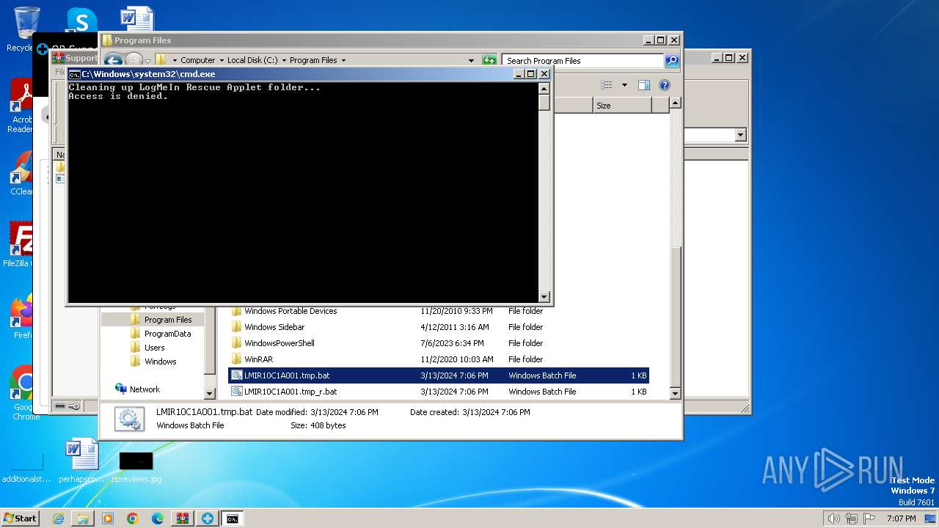
Task: Click the volume icon in system tray
Action: tap(833, 518)
